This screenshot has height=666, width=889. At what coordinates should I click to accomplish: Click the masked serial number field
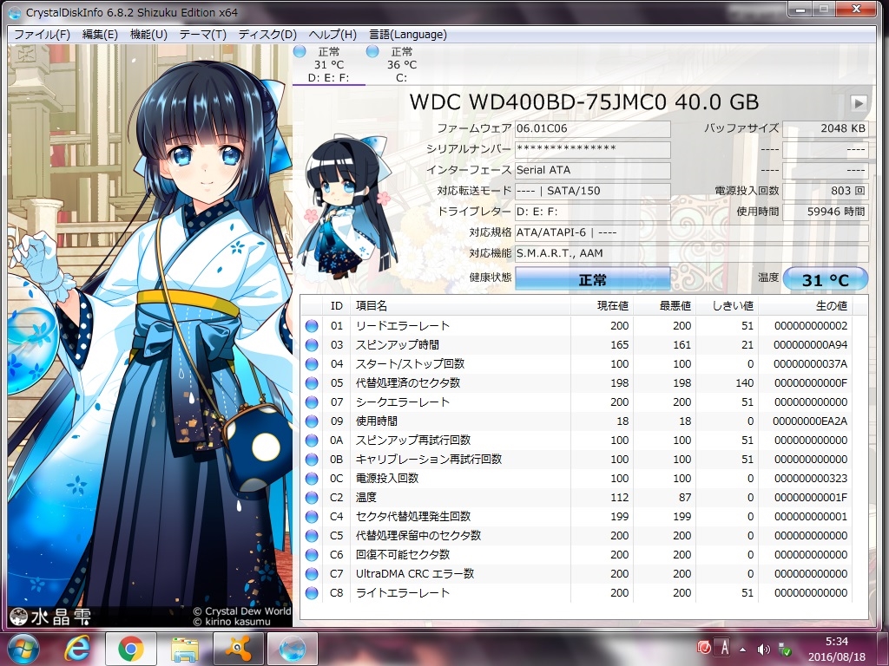coord(592,149)
